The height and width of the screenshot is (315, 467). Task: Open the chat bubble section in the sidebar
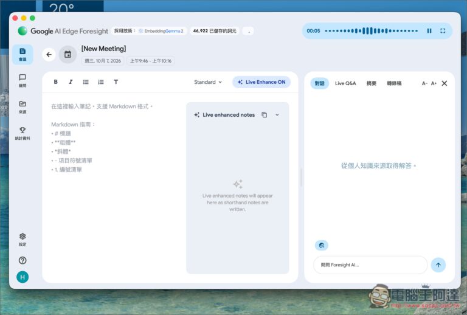(22, 81)
